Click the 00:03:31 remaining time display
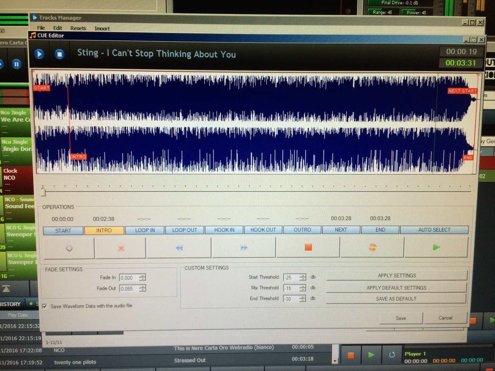Viewport: 495px width, 371px height. click(x=460, y=63)
